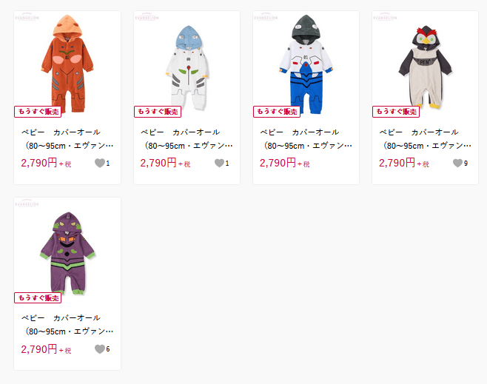Click the heart icon on the penguin coverall
Screen dimensions: 487x384
tap(457, 163)
